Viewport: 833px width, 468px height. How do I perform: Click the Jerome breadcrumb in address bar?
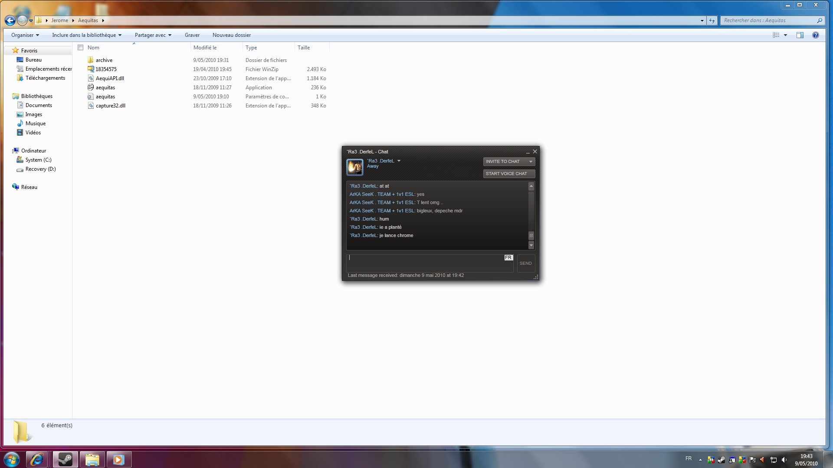pyautogui.click(x=59, y=20)
